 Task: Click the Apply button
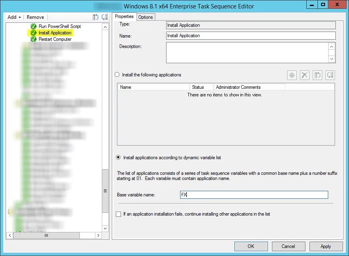[326, 246]
